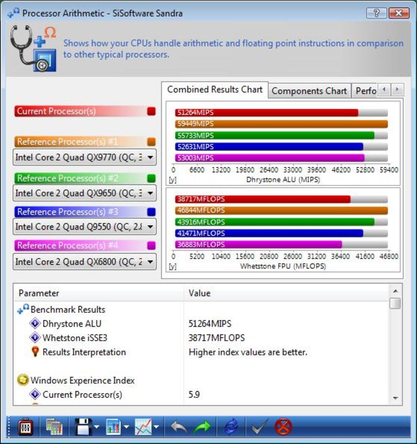The width and height of the screenshot is (417, 444).
Task: Click the Reference Processor(s) #2 legend label
Action: click(68, 178)
